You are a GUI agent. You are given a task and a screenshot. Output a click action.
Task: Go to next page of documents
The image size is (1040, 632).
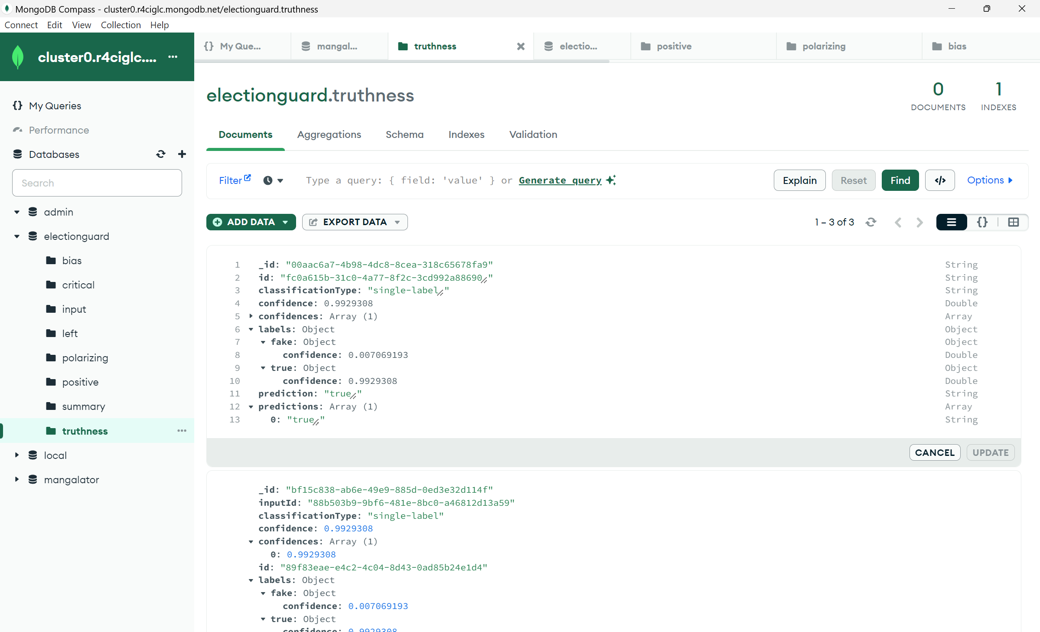(x=919, y=222)
